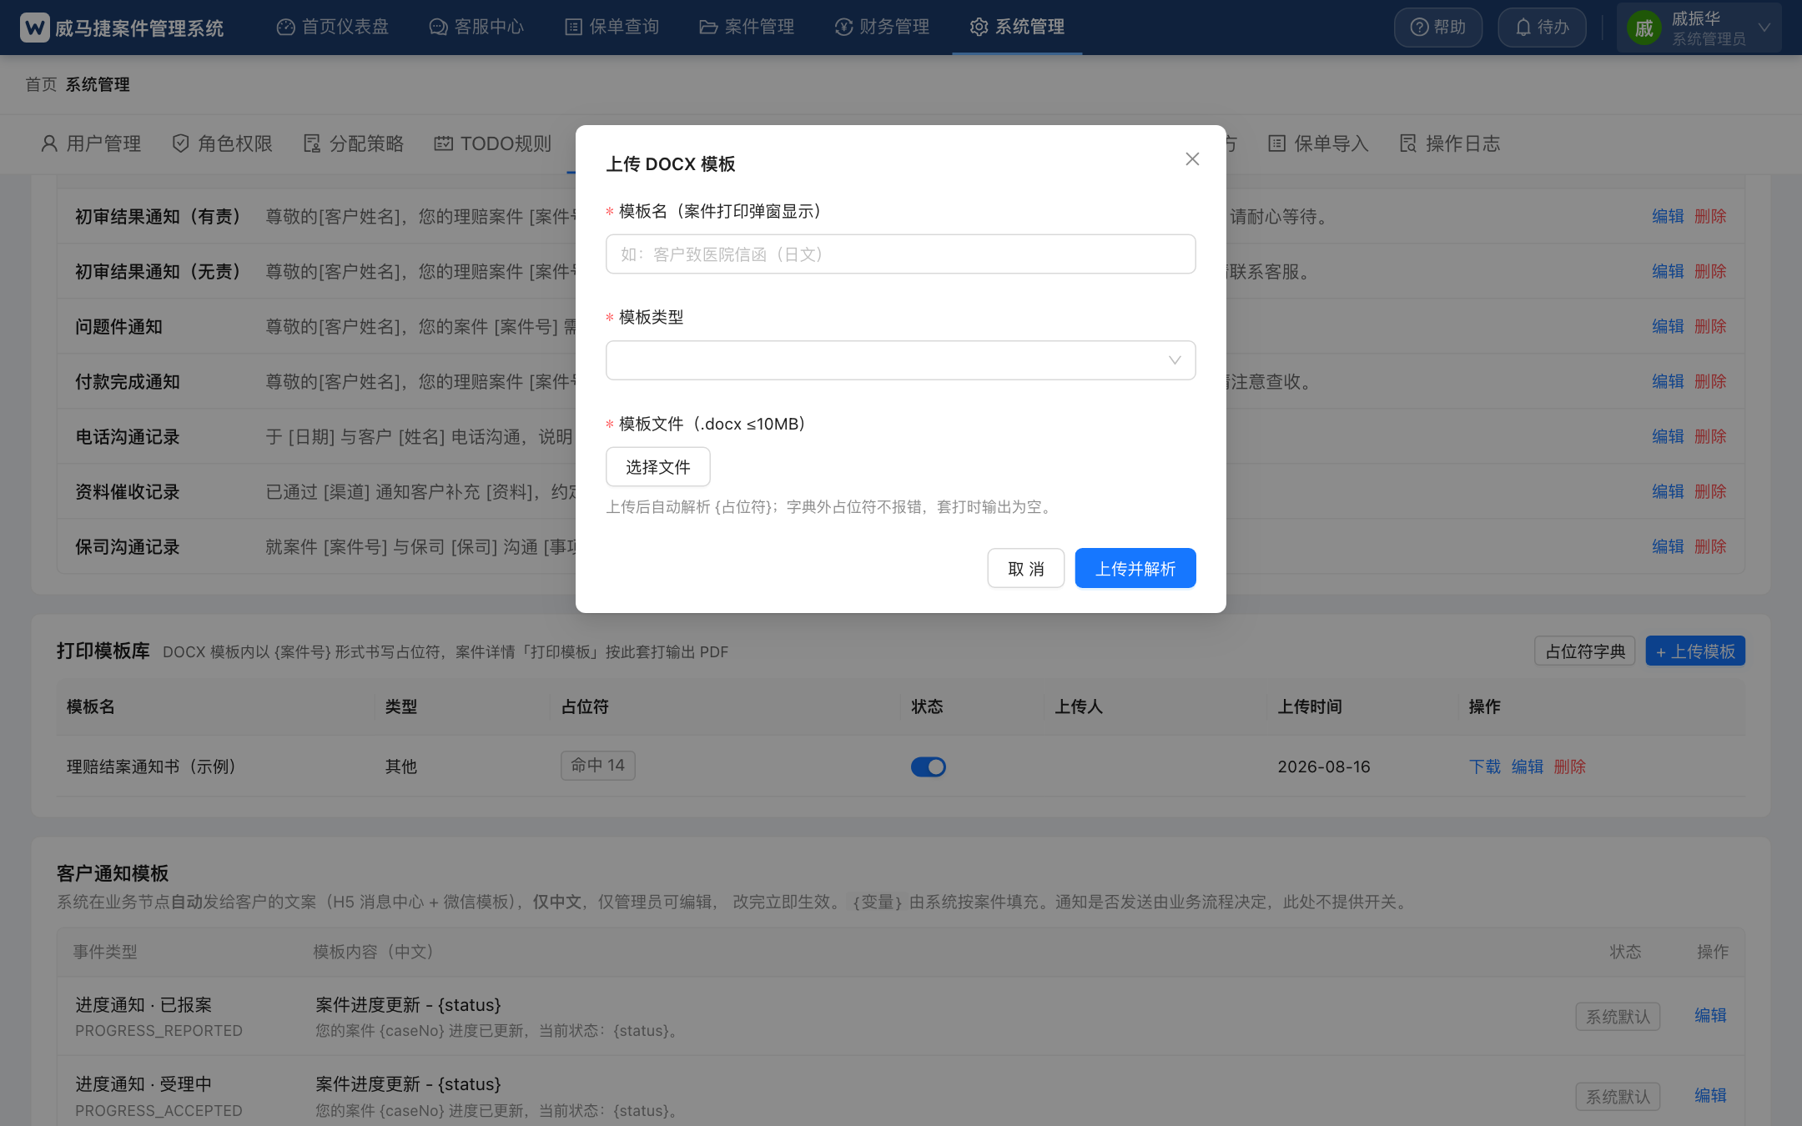
Task: Switch to 角色权限 tab
Action: pos(223,143)
